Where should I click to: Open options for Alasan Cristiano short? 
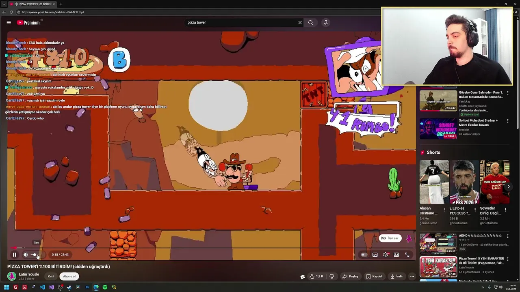point(445,210)
